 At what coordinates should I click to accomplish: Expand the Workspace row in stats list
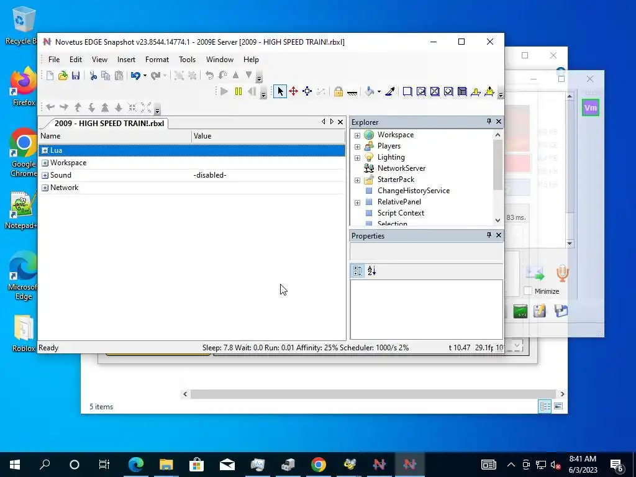click(45, 163)
